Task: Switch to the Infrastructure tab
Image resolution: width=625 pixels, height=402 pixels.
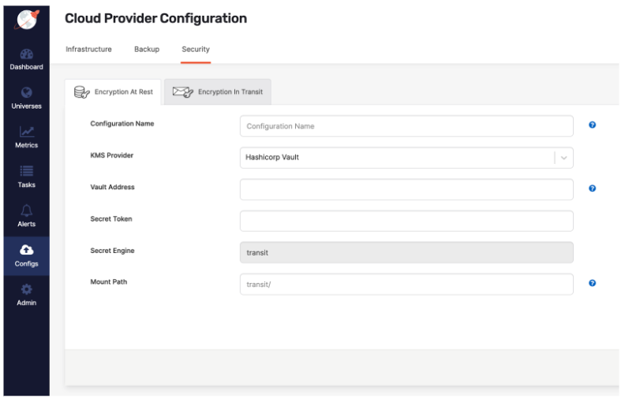Action: (88, 50)
